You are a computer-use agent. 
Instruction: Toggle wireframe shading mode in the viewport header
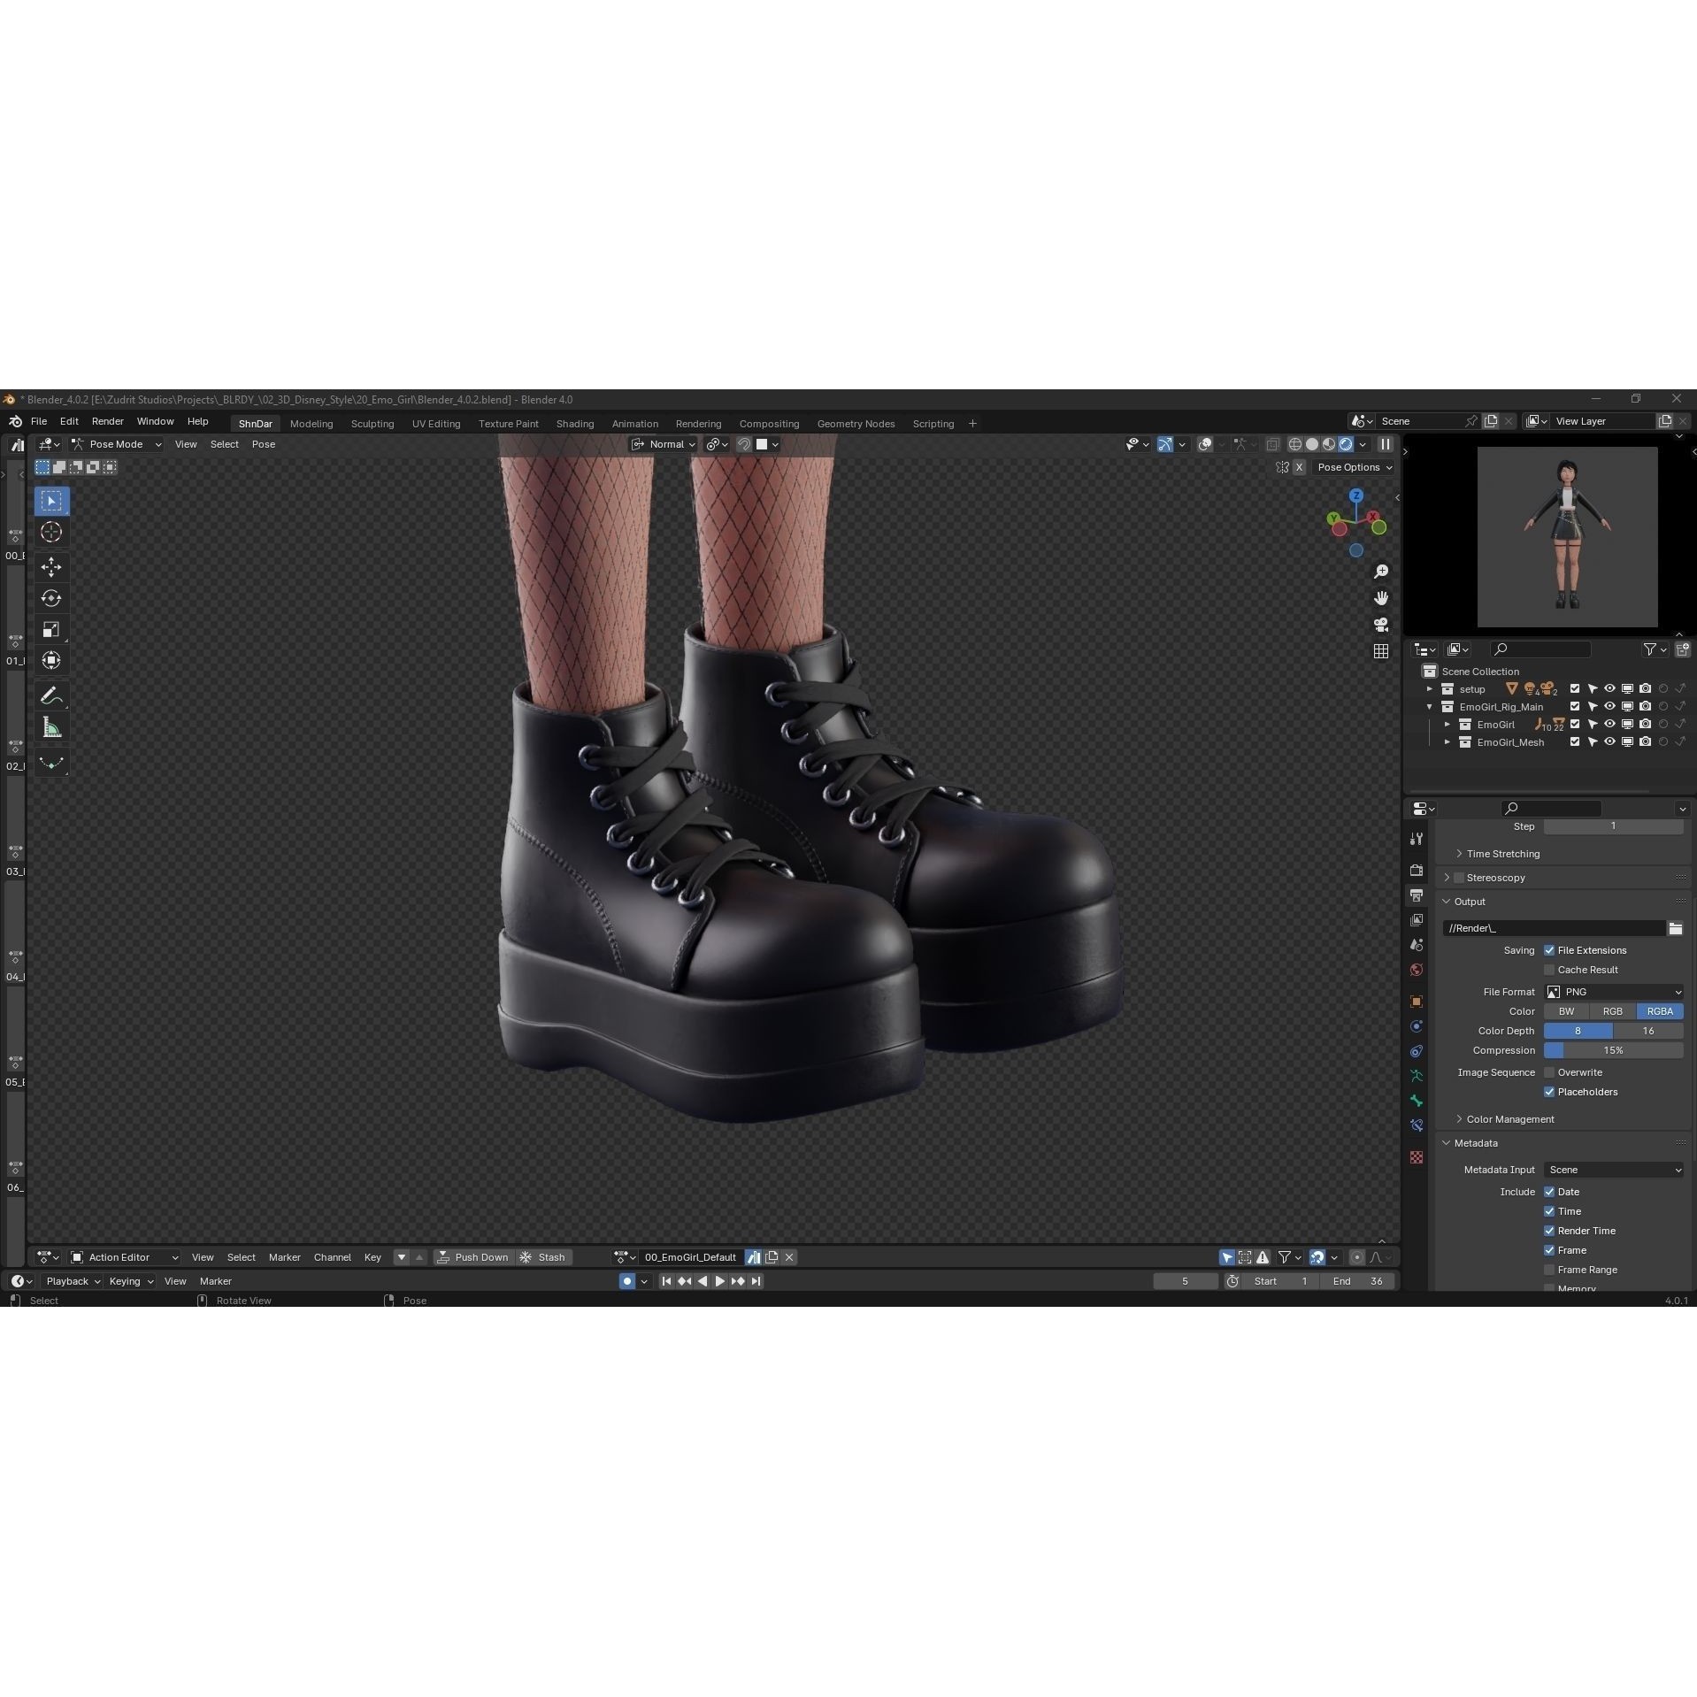tap(1294, 444)
